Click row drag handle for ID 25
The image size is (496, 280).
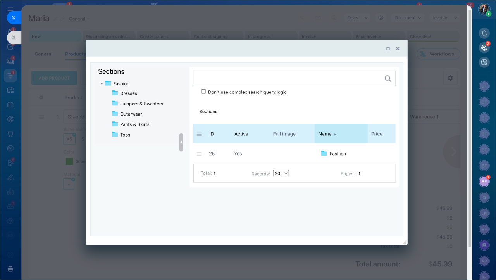click(199, 154)
